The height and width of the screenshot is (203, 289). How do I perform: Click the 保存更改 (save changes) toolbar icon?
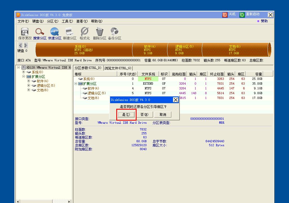(25, 31)
